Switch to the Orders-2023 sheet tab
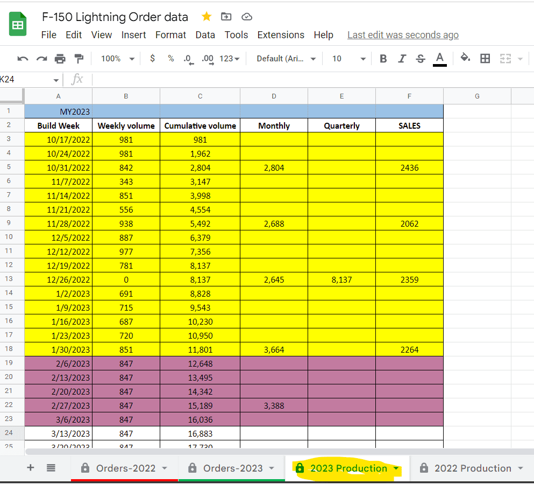 point(233,468)
